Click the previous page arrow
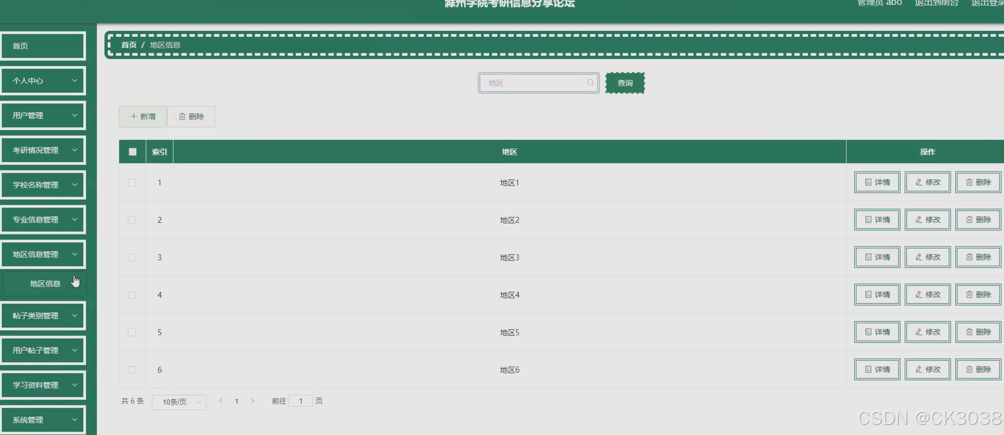Image resolution: width=1004 pixels, height=435 pixels. [221, 401]
